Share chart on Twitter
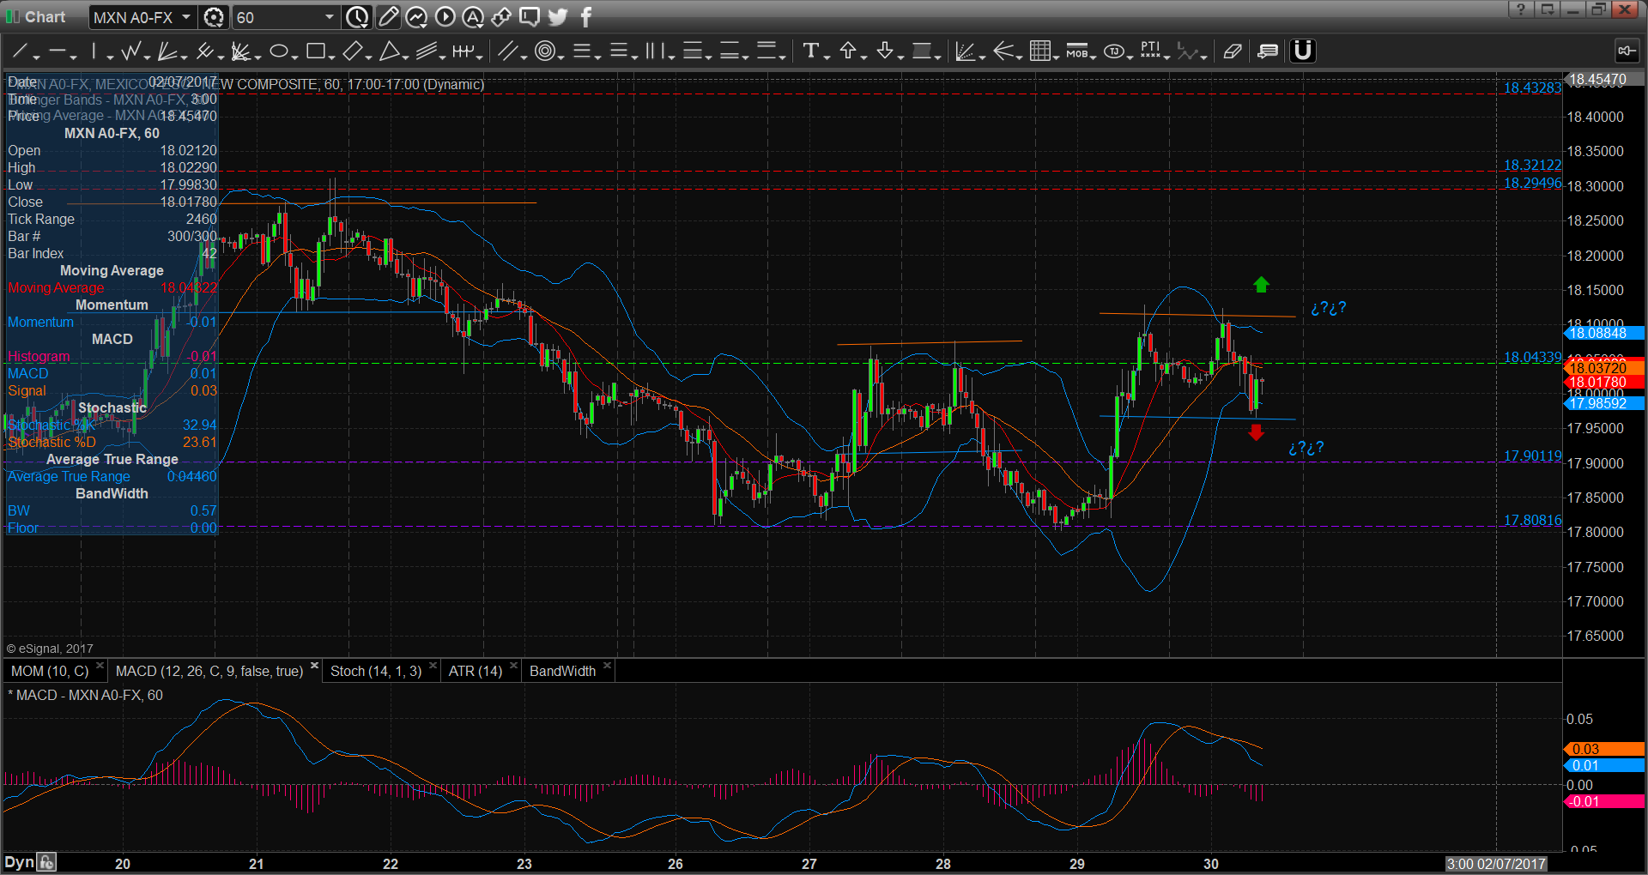The image size is (1648, 875). coord(557,16)
